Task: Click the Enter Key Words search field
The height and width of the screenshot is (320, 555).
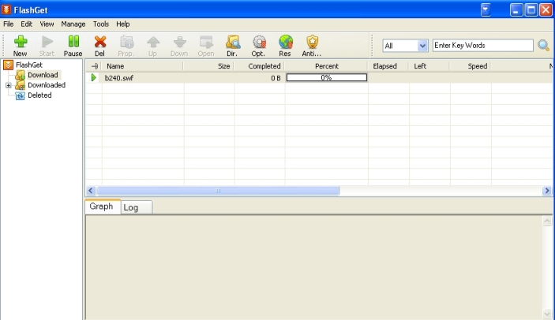Action: pos(483,46)
